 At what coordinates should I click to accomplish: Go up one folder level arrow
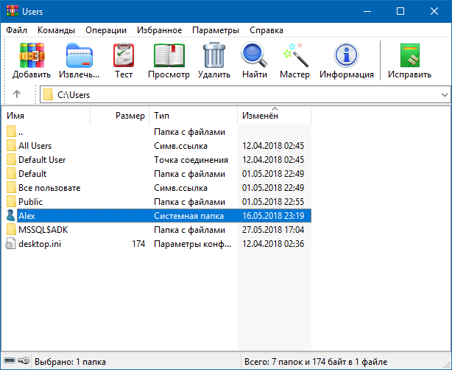coord(17,94)
